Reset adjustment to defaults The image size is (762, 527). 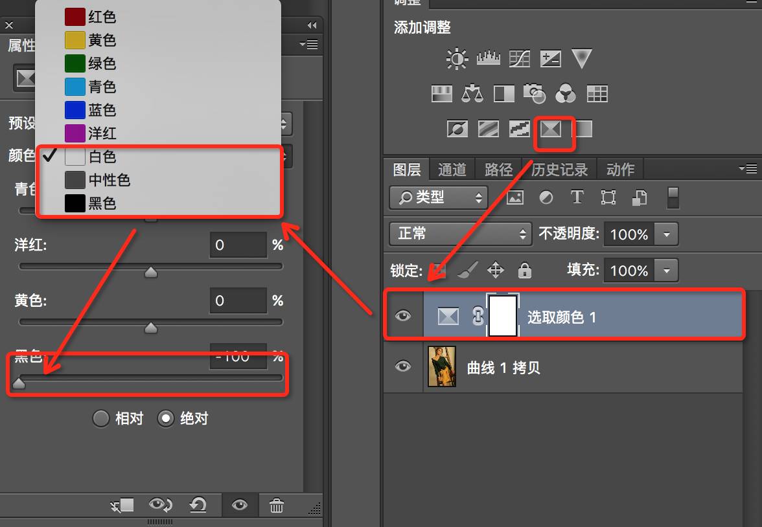point(198,505)
